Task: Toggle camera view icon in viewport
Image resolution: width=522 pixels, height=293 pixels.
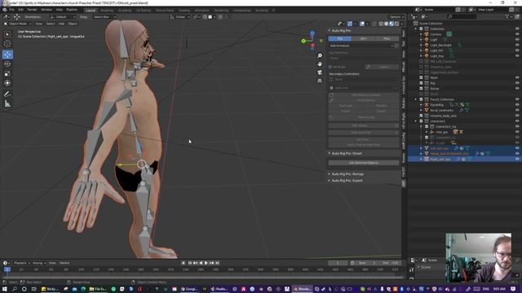Action: click(x=320, y=72)
